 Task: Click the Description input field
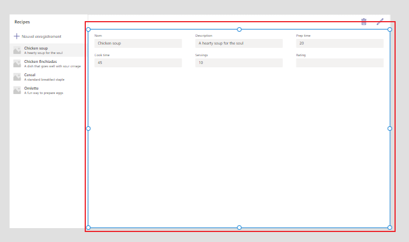point(239,43)
